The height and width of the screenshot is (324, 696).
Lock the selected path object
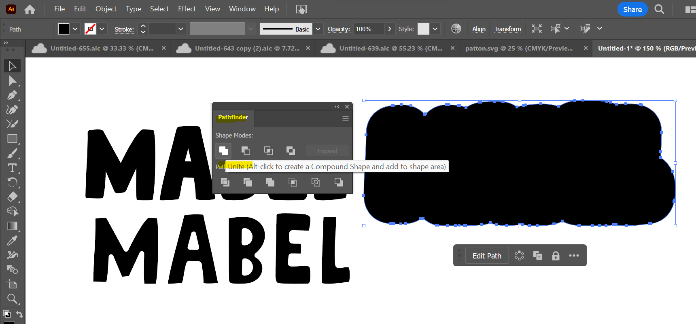pos(556,256)
